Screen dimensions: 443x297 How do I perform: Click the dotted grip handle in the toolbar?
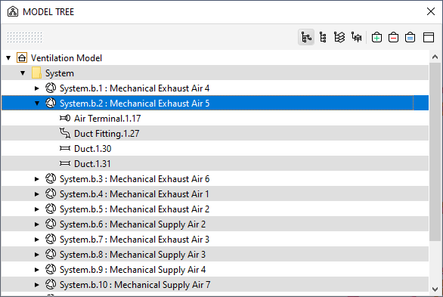click(25, 37)
